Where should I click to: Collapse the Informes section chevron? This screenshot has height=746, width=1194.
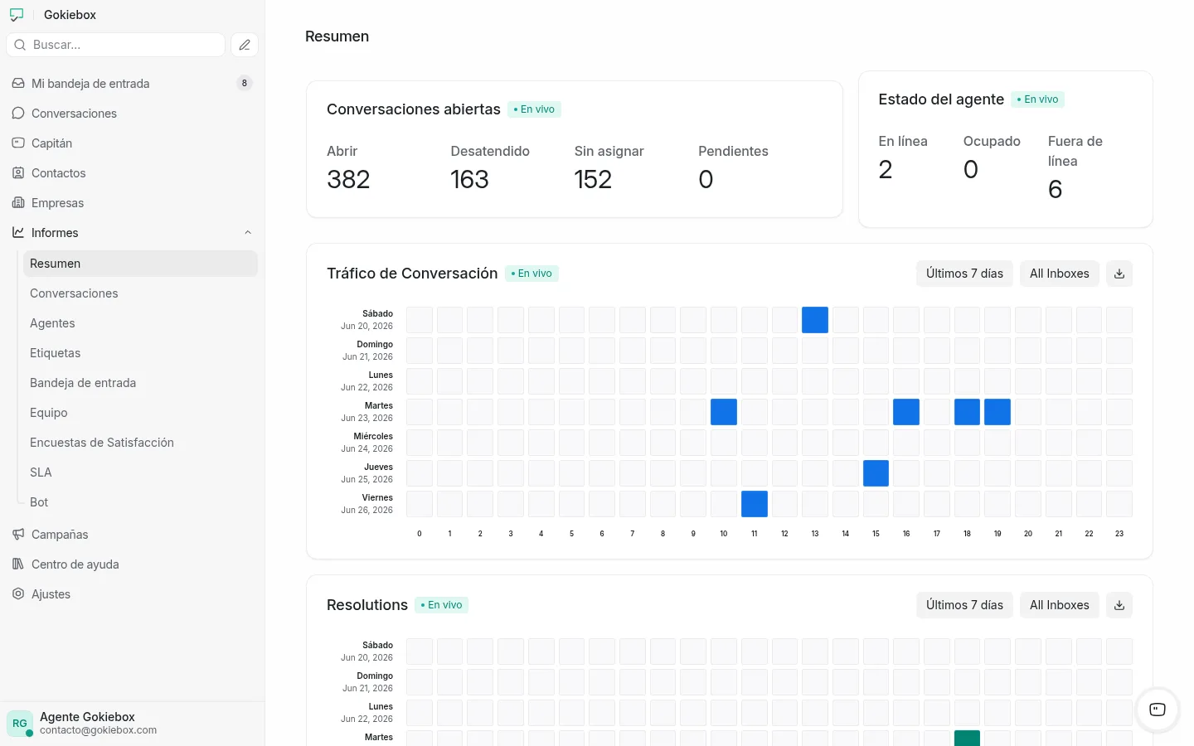tap(248, 233)
